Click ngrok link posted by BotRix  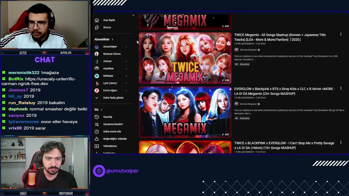pos(38,81)
